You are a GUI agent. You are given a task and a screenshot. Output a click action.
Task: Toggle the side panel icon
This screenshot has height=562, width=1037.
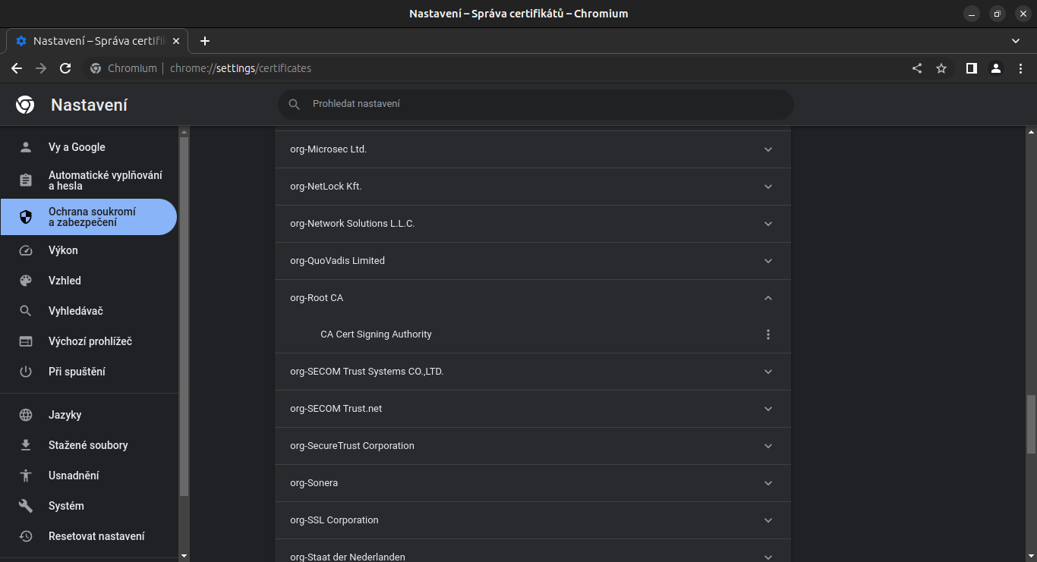[x=971, y=68]
